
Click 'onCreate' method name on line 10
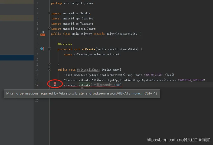(x=89, y=49)
